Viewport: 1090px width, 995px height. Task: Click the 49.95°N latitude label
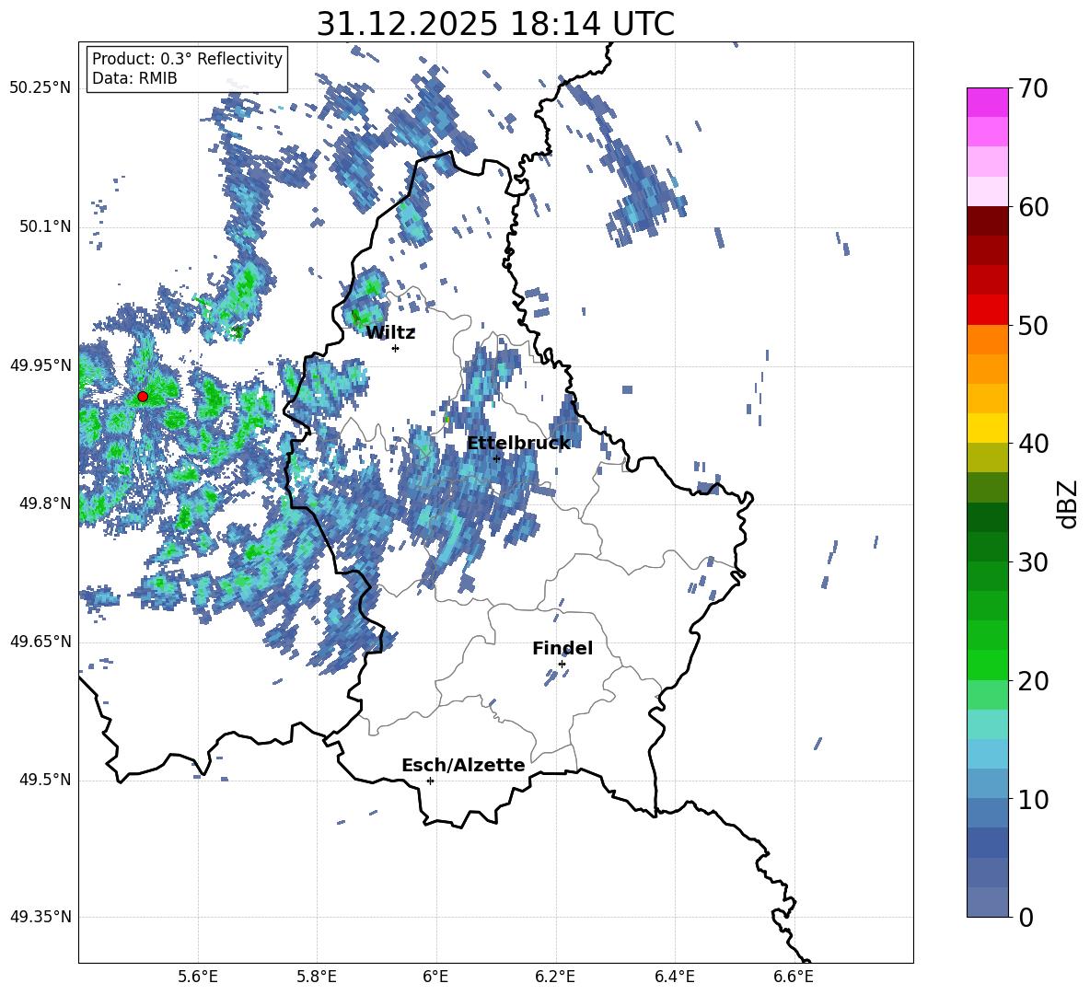[x=41, y=365]
